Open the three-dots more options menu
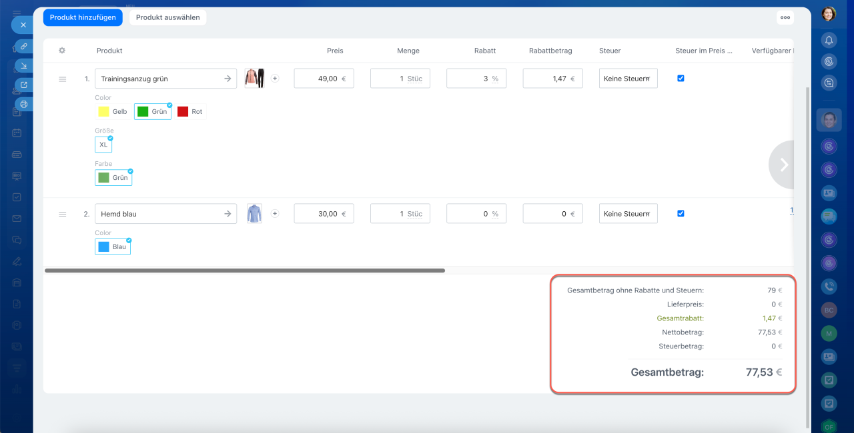Screen dimensions: 854x433 (785, 17)
